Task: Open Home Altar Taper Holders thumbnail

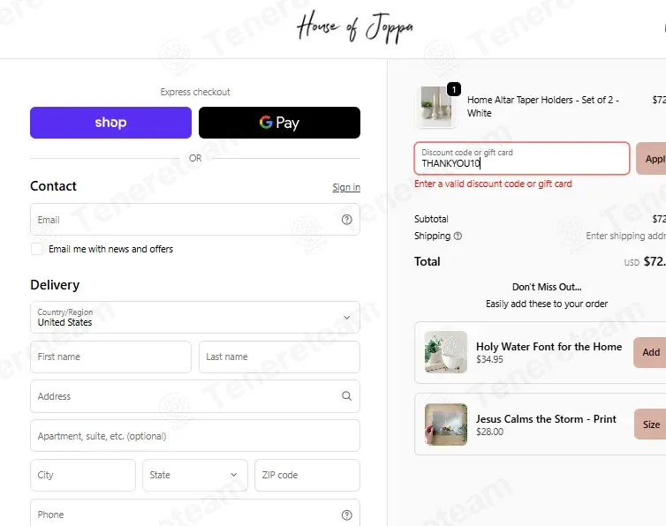Action: click(x=436, y=107)
